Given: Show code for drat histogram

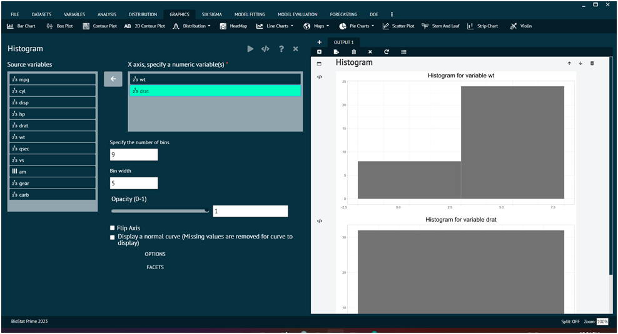Looking at the screenshot, I should pyautogui.click(x=320, y=221).
